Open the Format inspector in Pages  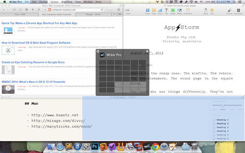[x=229, y=10]
